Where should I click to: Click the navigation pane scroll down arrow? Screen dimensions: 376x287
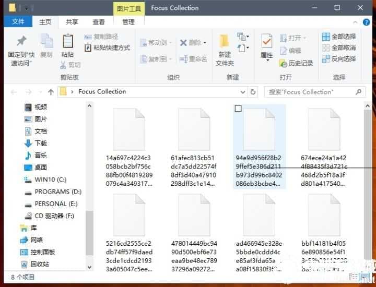click(x=89, y=267)
